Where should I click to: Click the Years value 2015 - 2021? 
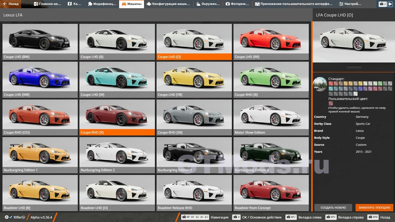364,151
